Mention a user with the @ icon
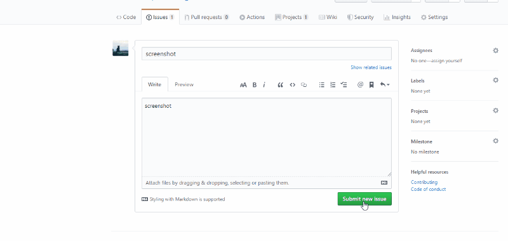Screen dimensions: 508x241 [360, 85]
